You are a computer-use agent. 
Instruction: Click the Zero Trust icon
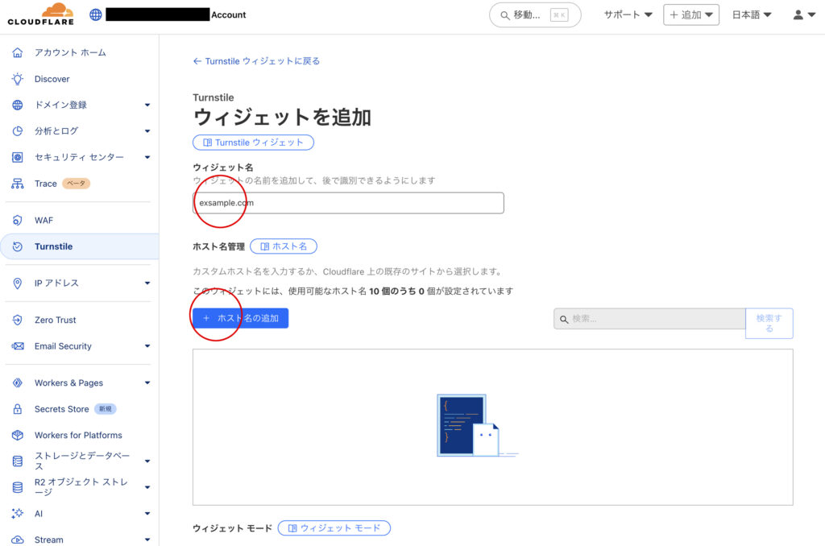18,320
